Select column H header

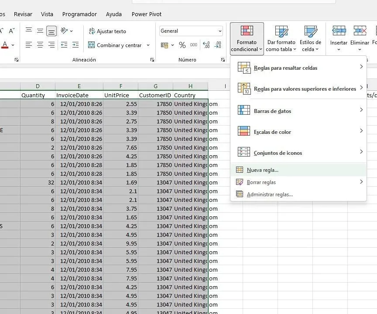click(x=190, y=86)
